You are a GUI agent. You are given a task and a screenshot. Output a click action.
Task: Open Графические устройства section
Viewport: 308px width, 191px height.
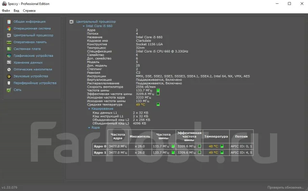click(33, 56)
